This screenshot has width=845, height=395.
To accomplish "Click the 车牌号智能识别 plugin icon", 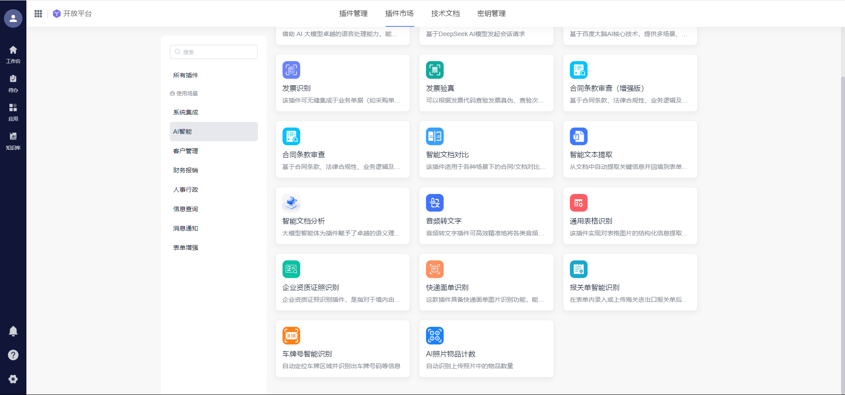I will [x=291, y=336].
